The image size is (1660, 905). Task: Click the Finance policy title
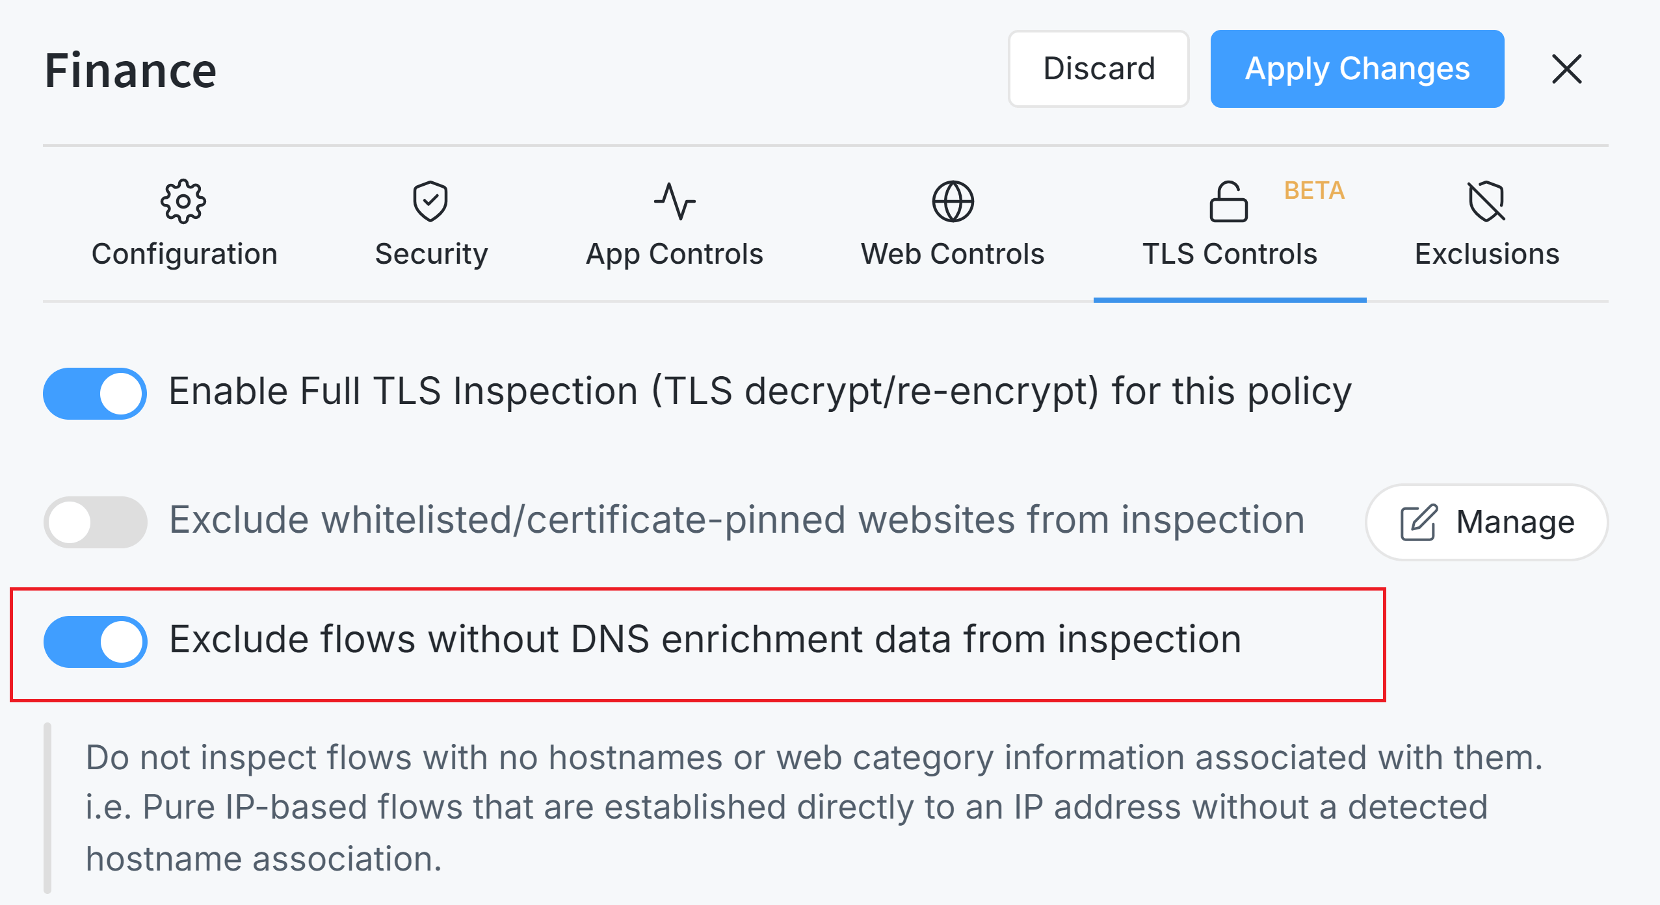tap(131, 70)
